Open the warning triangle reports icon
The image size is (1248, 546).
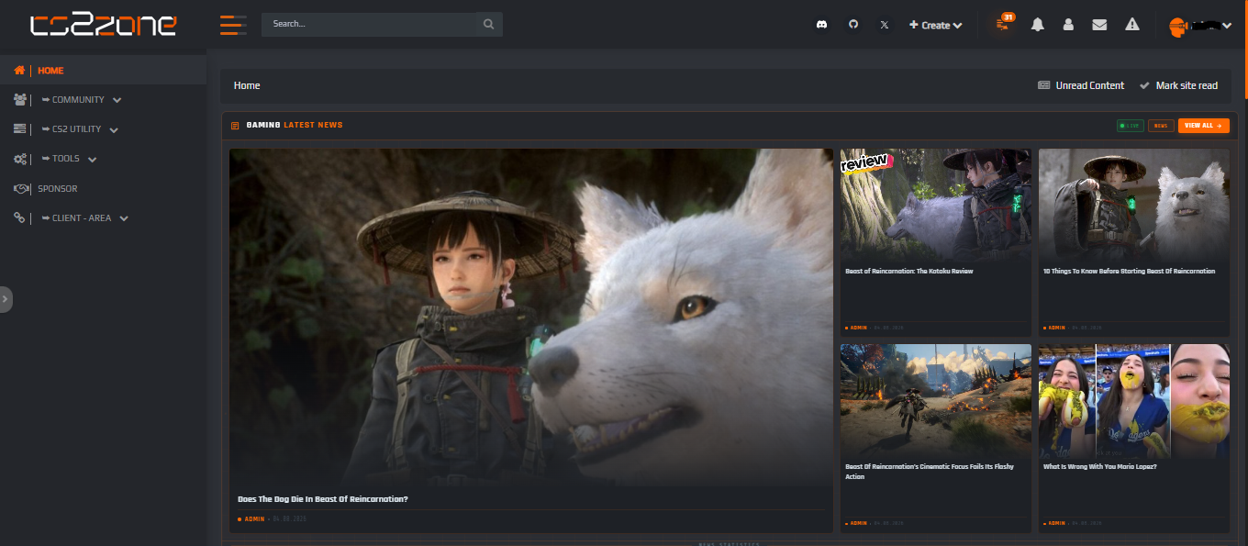(1132, 25)
